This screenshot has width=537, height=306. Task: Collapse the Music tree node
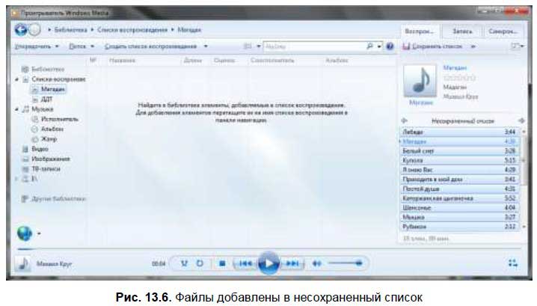point(16,109)
